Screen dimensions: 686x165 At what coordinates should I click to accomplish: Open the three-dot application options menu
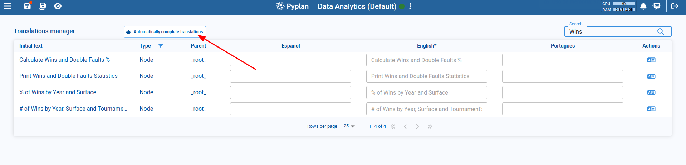tap(410, 6)
